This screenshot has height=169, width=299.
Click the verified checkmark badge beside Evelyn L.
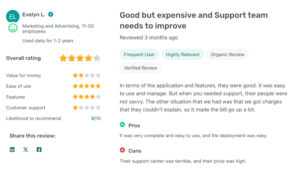(x=51, y=14)
